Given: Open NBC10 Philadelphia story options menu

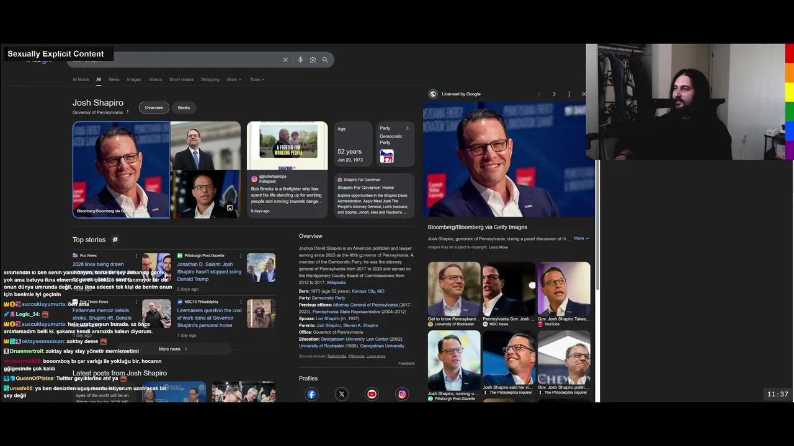Looking at the screenshot, I should 241,302.
